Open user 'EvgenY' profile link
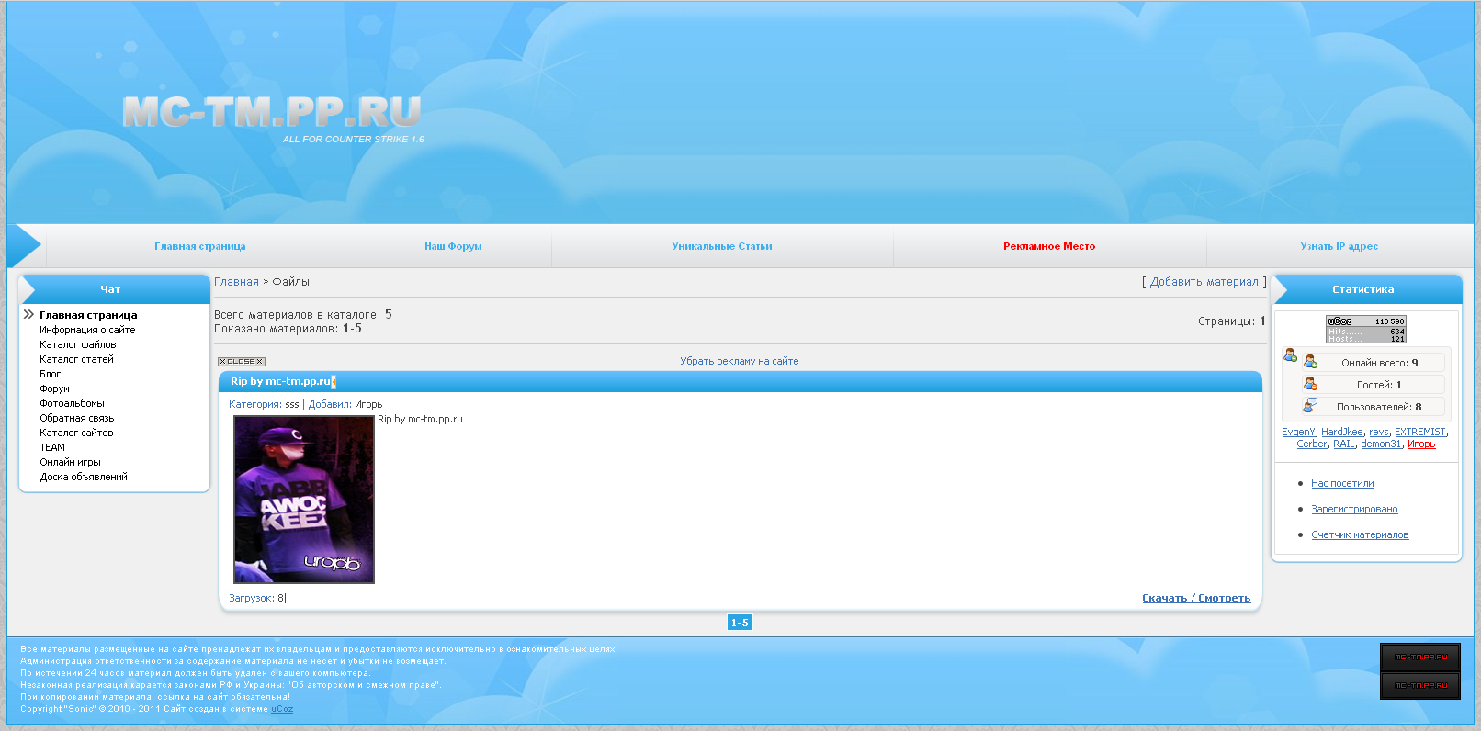 click(x=1298, y=432)
